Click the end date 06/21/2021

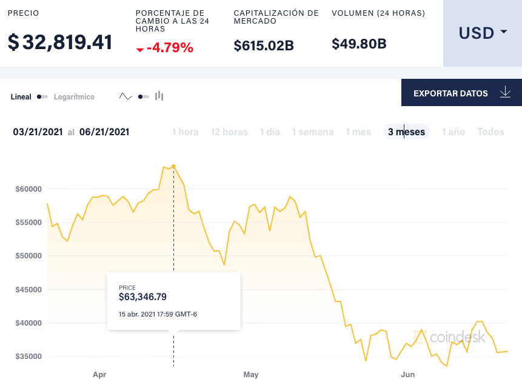point(104,132)
